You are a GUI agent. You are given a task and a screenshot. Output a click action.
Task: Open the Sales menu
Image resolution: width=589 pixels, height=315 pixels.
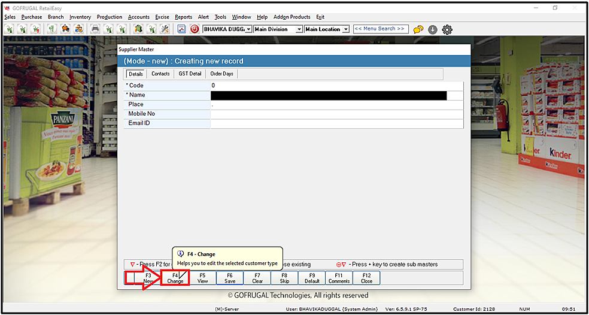coord(10,17)
